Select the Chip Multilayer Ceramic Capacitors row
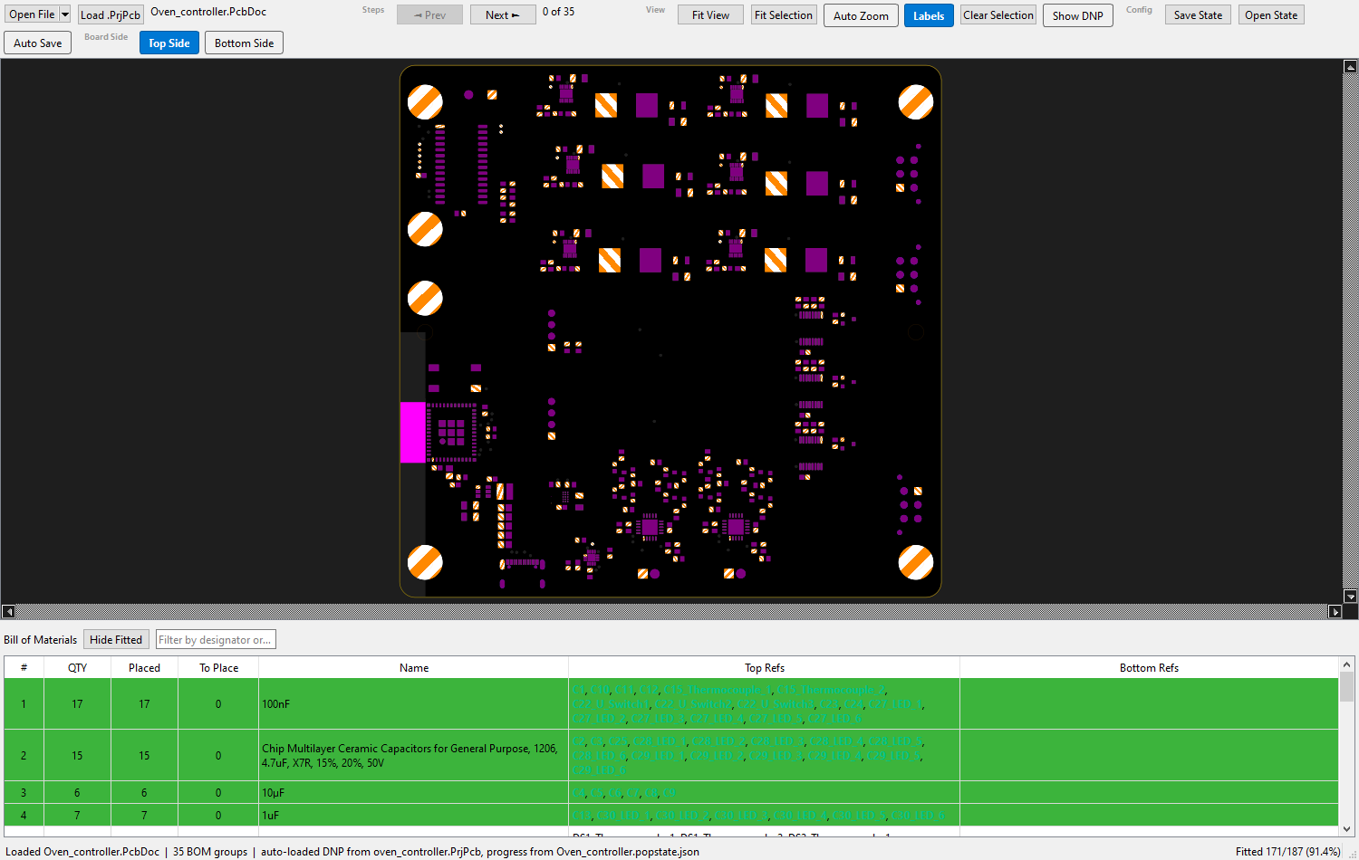The height and width of the screenshot is (860, 1359). (671, 755)
